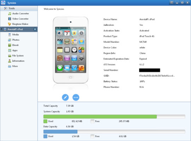Image resolution: width=191 pixels, height=141 pixels.
Task: Click the "4.81 GB" free data value
Action: [x=122, y=136]
